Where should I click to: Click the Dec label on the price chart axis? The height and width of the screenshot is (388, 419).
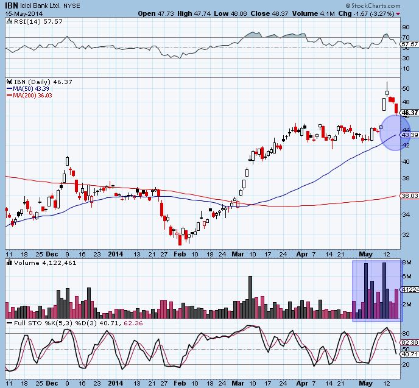point(52,254)
